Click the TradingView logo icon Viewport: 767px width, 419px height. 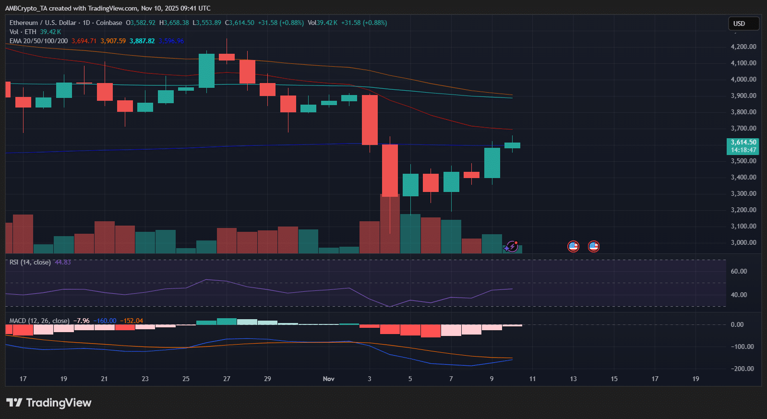[x=14, y=403]
